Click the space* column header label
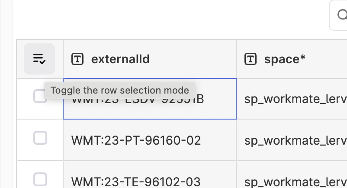 coord(285,59)
